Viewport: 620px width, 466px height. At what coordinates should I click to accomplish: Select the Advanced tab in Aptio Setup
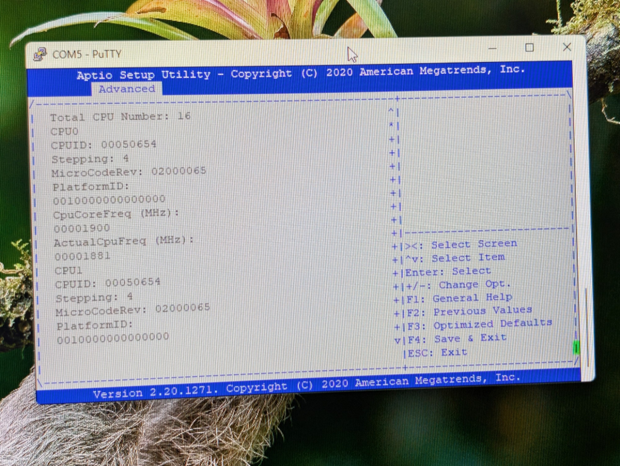[126, 89]
